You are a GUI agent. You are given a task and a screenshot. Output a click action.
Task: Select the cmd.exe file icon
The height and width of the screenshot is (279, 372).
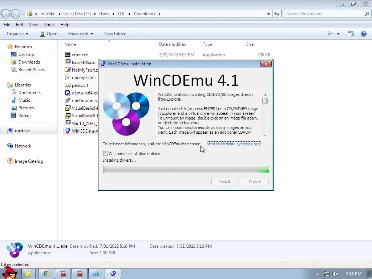(68, 55)
